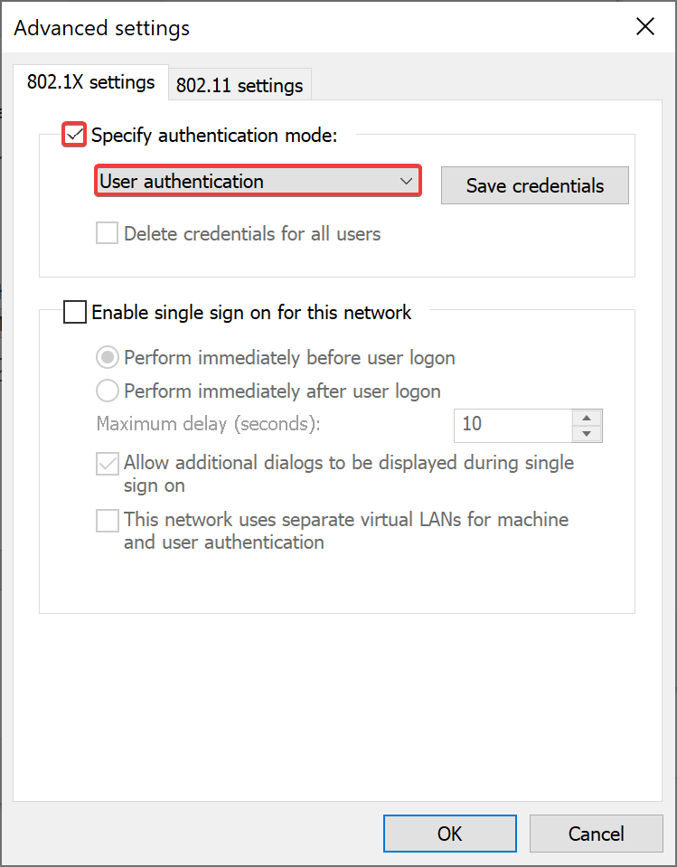The image size is (677, 867).
Task: Close the Advanced settings window with X
Action: pos(645,26)
